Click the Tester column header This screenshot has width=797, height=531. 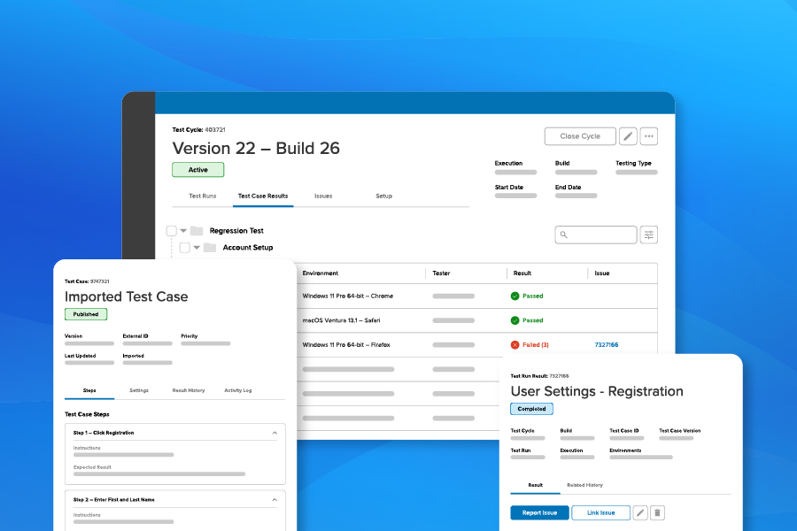(441, 273)
